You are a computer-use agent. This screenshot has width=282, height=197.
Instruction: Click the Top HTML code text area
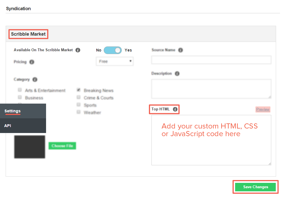(x=211, y=140)
